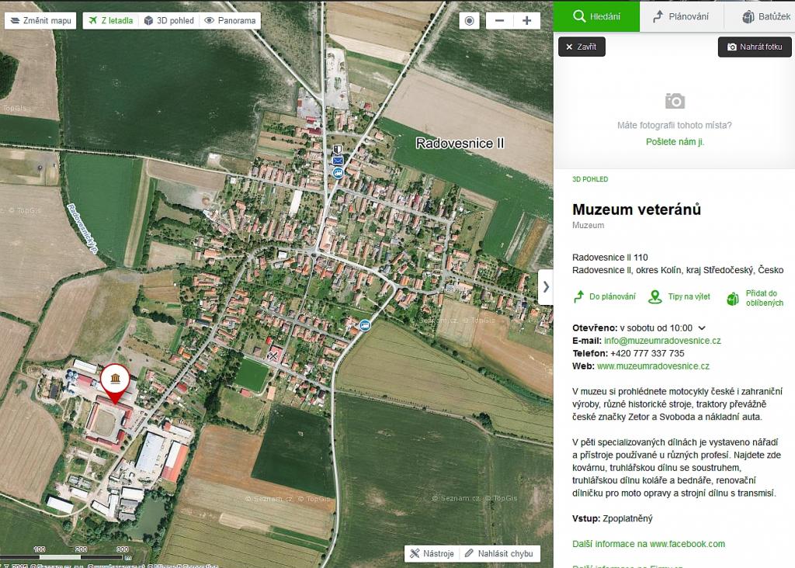This screenshot has width=795, height=568.
Task: Open Nahrát fotku camera button
Action: pos(754,47)
